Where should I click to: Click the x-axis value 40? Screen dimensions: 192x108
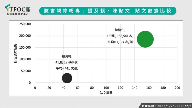point(63,88)
